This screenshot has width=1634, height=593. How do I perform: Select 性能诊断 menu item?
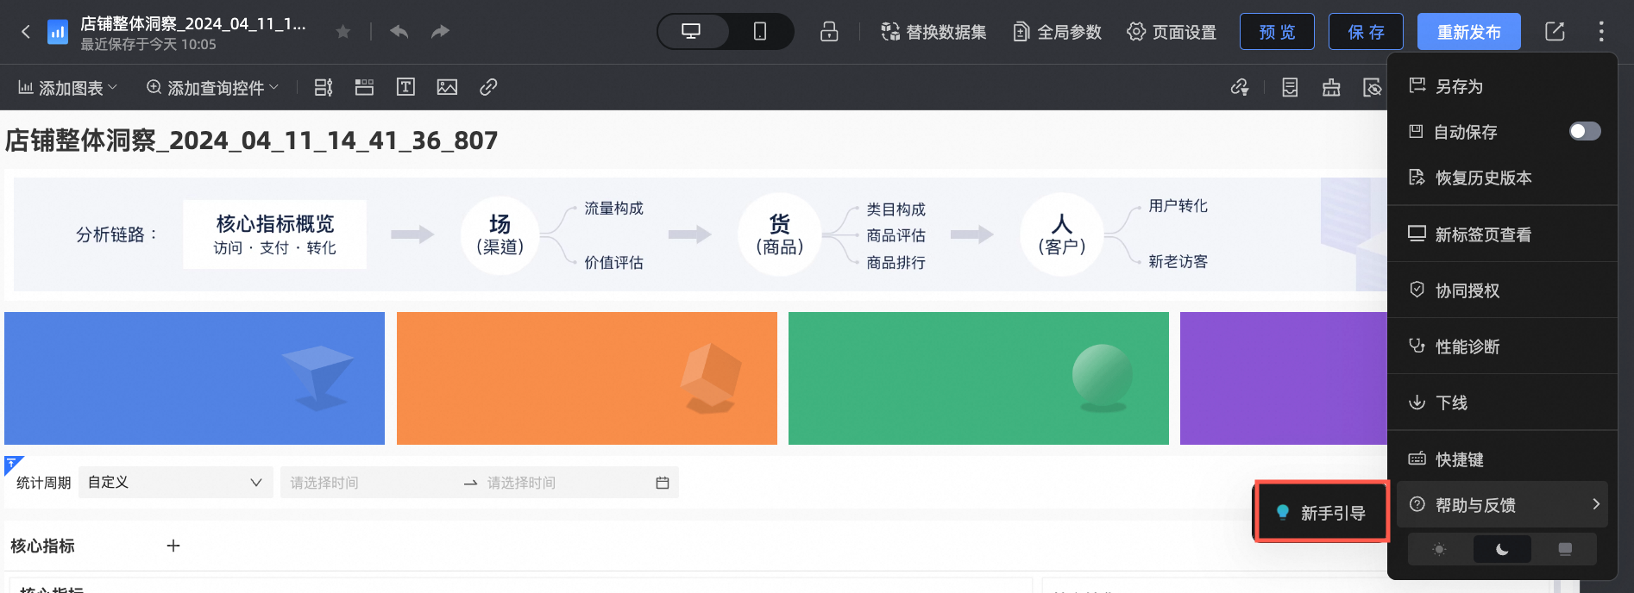tap(1502, 346)
